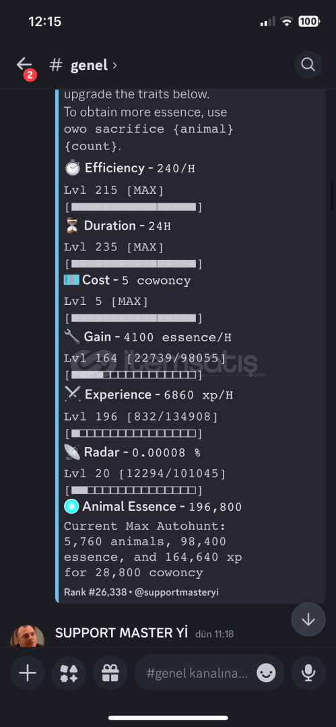Tap the microphone voice message icon
This screenshot has height=727, width=336.
click(308, 672)
